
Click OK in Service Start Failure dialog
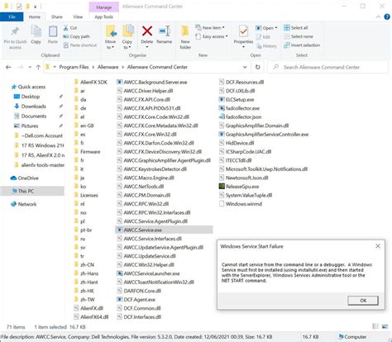pos(363,301)
